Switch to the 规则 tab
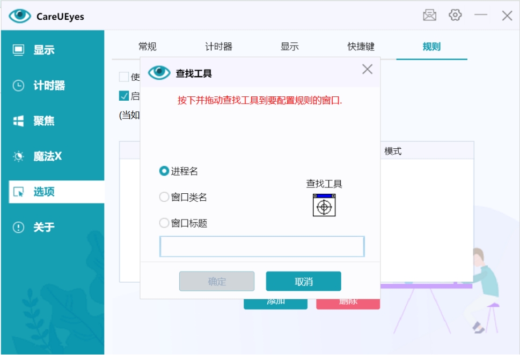 [x=431, y=47]
